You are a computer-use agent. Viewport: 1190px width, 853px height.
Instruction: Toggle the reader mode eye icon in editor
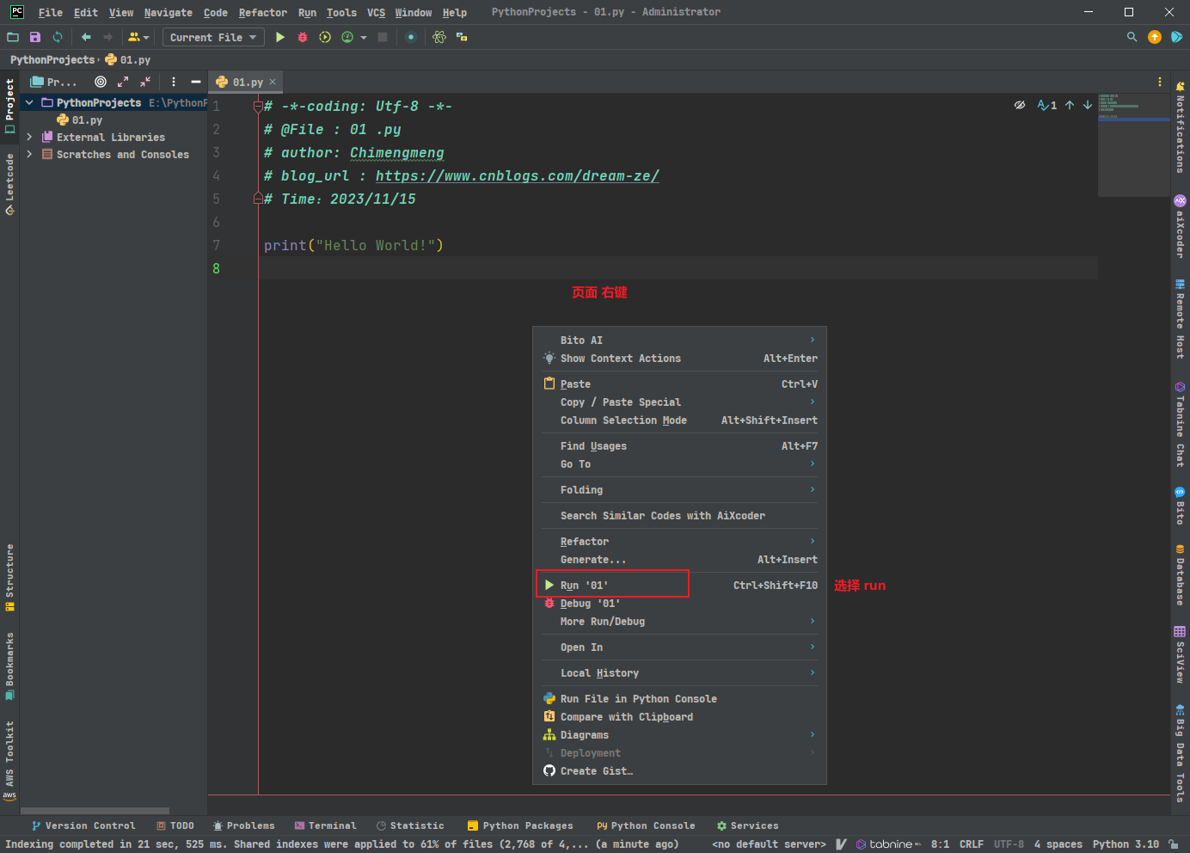pyautogui.click(x=1020, y=105)
